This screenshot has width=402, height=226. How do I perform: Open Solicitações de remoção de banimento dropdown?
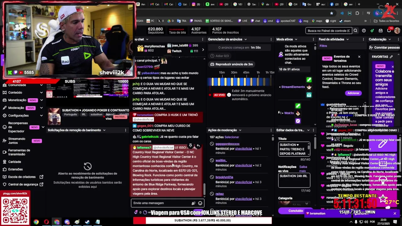[104, 130]
